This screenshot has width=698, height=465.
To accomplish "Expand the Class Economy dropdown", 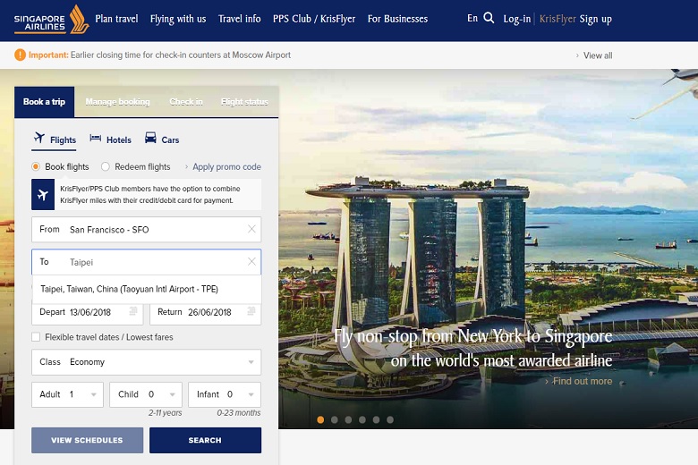I will pos(251,362).
